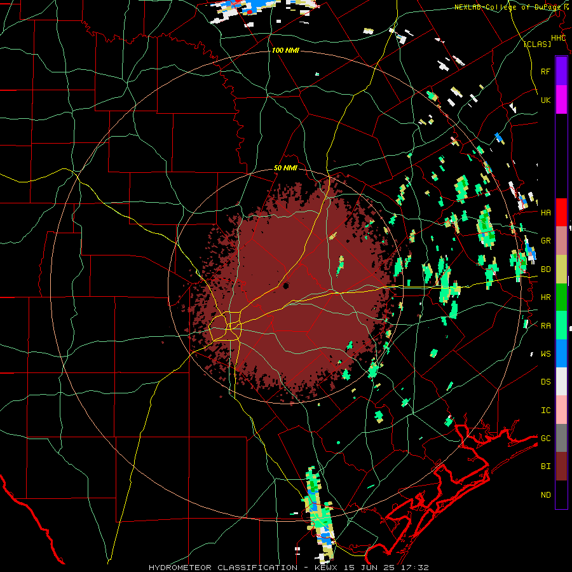Click the RF purple legend swatch
Image resolution: width=572 pixels, height=572 pixels.
pyautogui.click(x=561, y=71)
